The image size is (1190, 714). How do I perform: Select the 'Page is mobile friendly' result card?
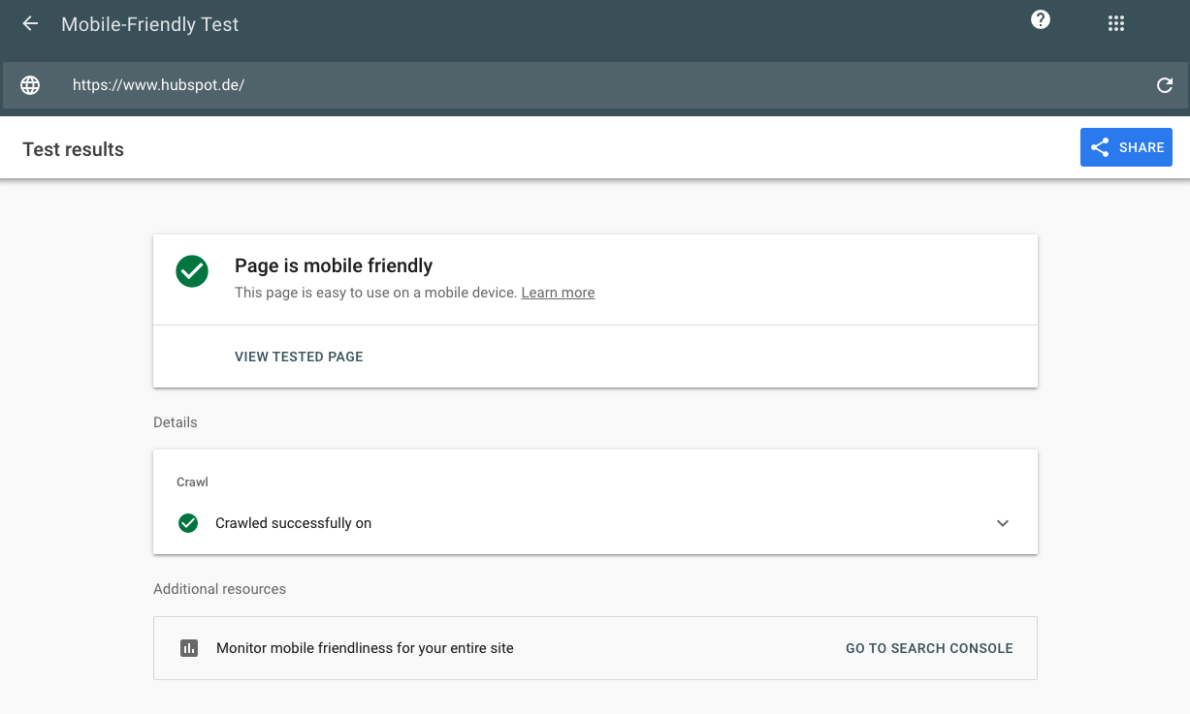tap(595, 278)
